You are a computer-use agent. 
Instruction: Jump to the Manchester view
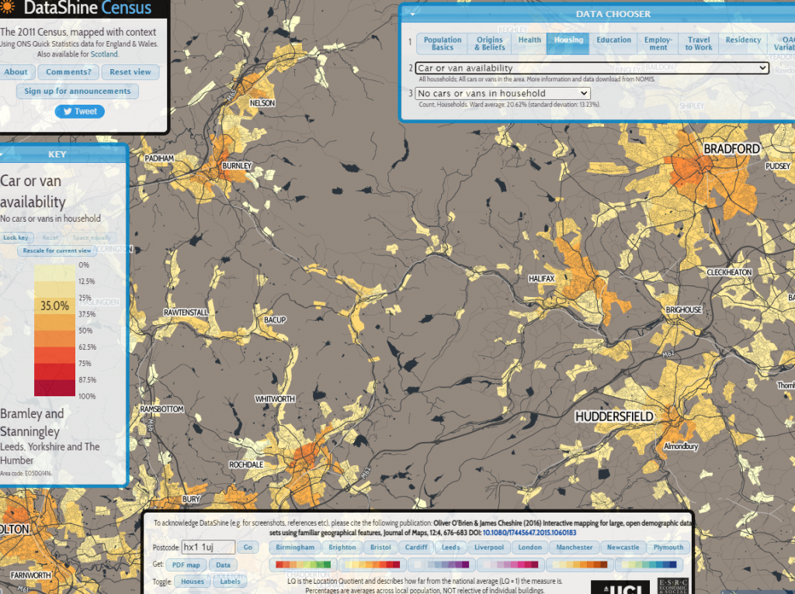(x=574, y=547)
